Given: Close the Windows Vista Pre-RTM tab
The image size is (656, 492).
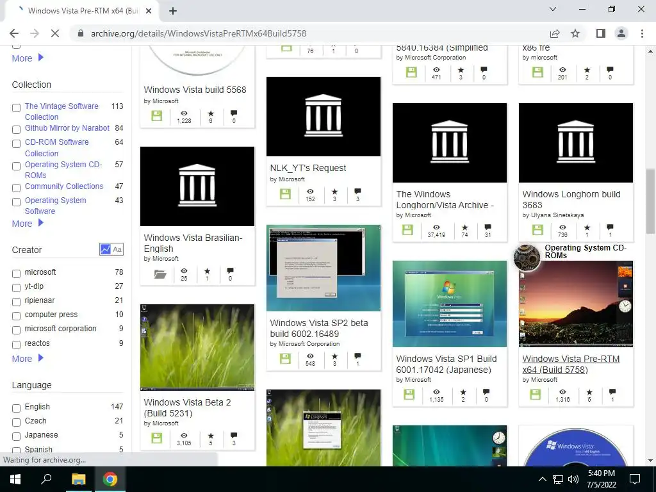Looking at the screenshot, I should (148, 11).
